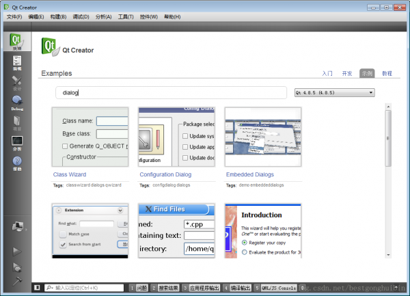Open the 构建(B) menu
This screenshot has width=410, height=296.
(x=58, y=16)
